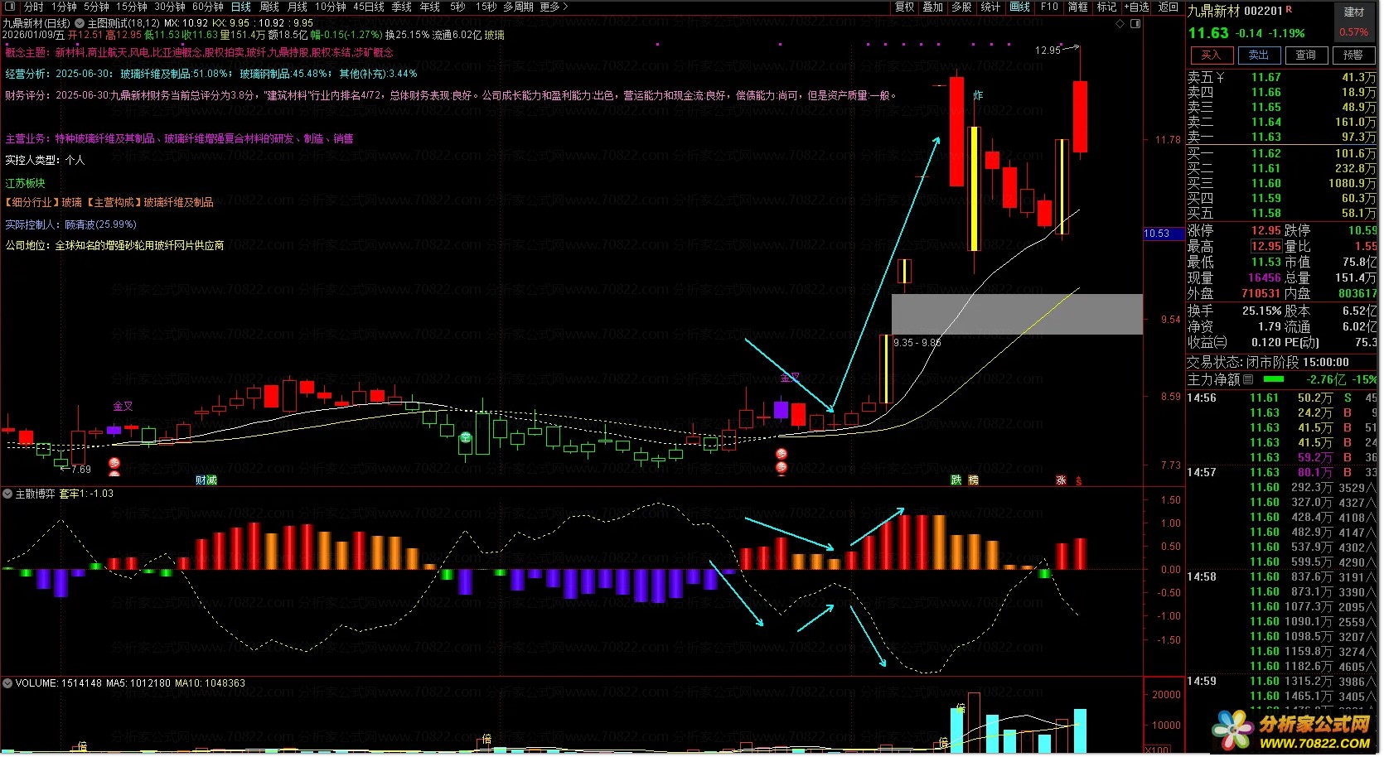The width and height of the screenshot is (1384, 757).
Task: Select the 1分钟 period tab
Action: coord(64,7)
